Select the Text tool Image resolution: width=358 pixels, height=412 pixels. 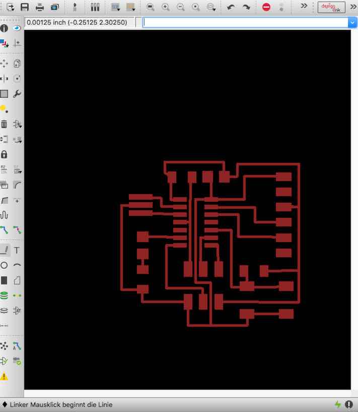coord(17,250)
